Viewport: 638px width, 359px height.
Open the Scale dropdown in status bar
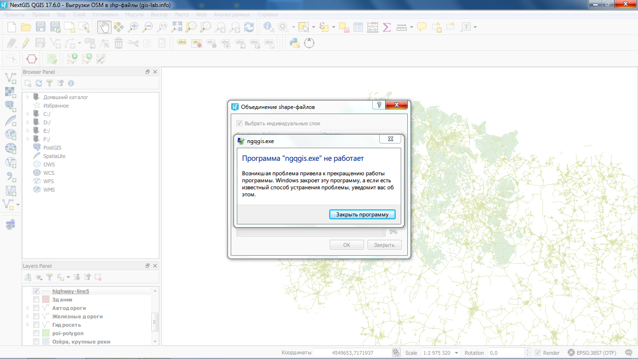[x=456, y=353]
